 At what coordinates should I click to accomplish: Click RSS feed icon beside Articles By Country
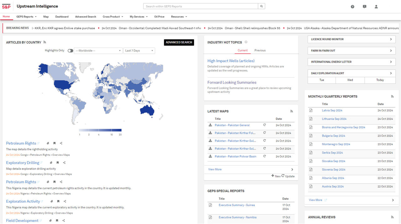click(x=45, y=42)
